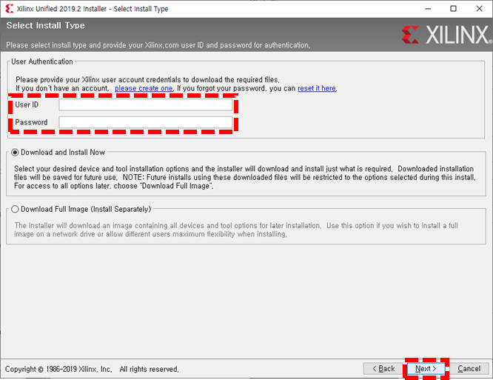Maximize the installer window
The image size is (493, 380).
[x=453, y=8]
